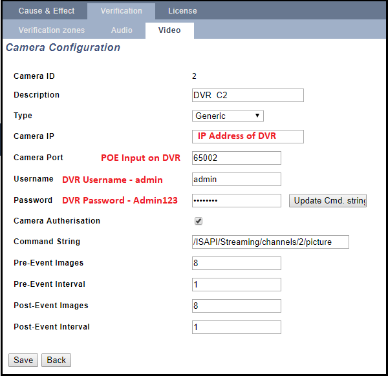Focus the Password input field

coord(237,200)
